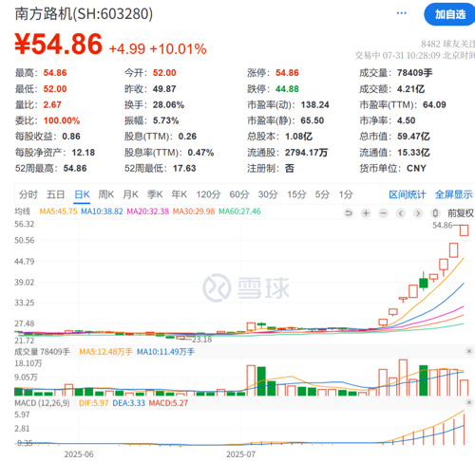
Task: Select the 年K chart tab
Action: 180,194
